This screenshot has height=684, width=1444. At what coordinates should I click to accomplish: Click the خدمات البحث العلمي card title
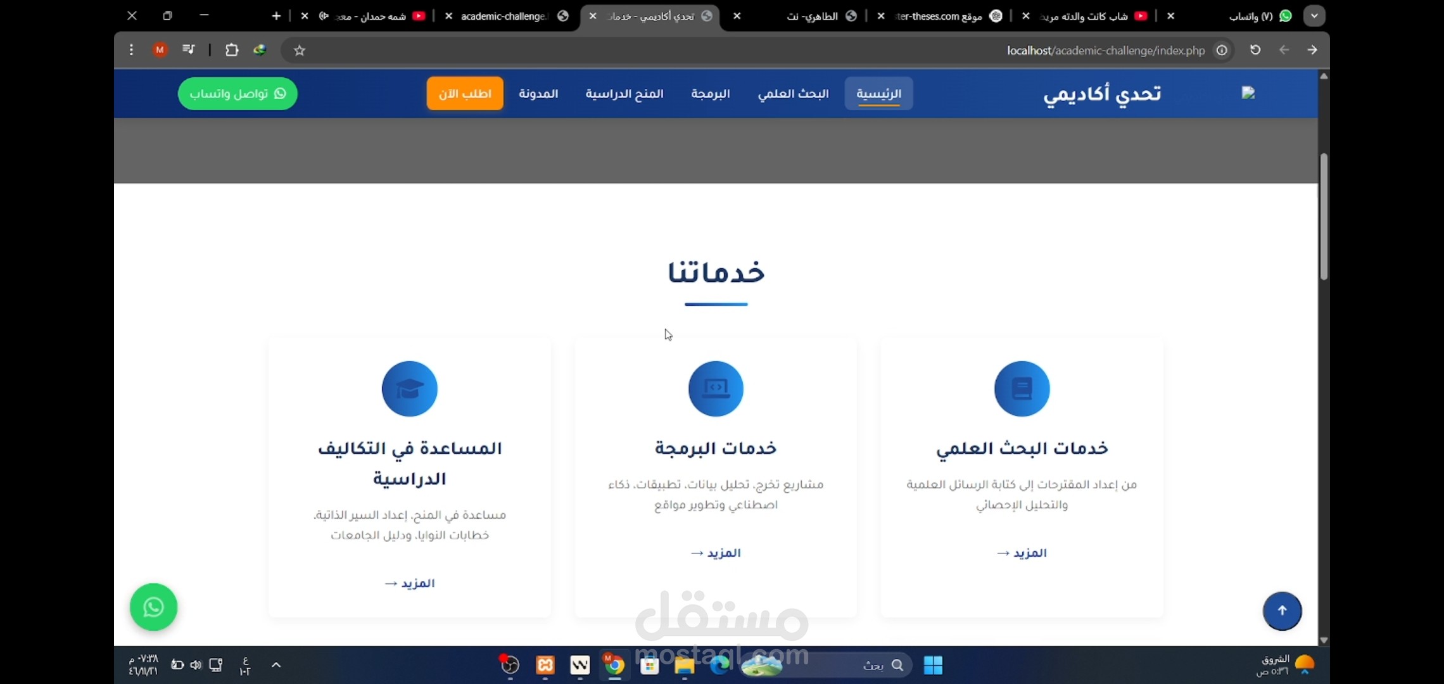click(x=1022, y=448)
